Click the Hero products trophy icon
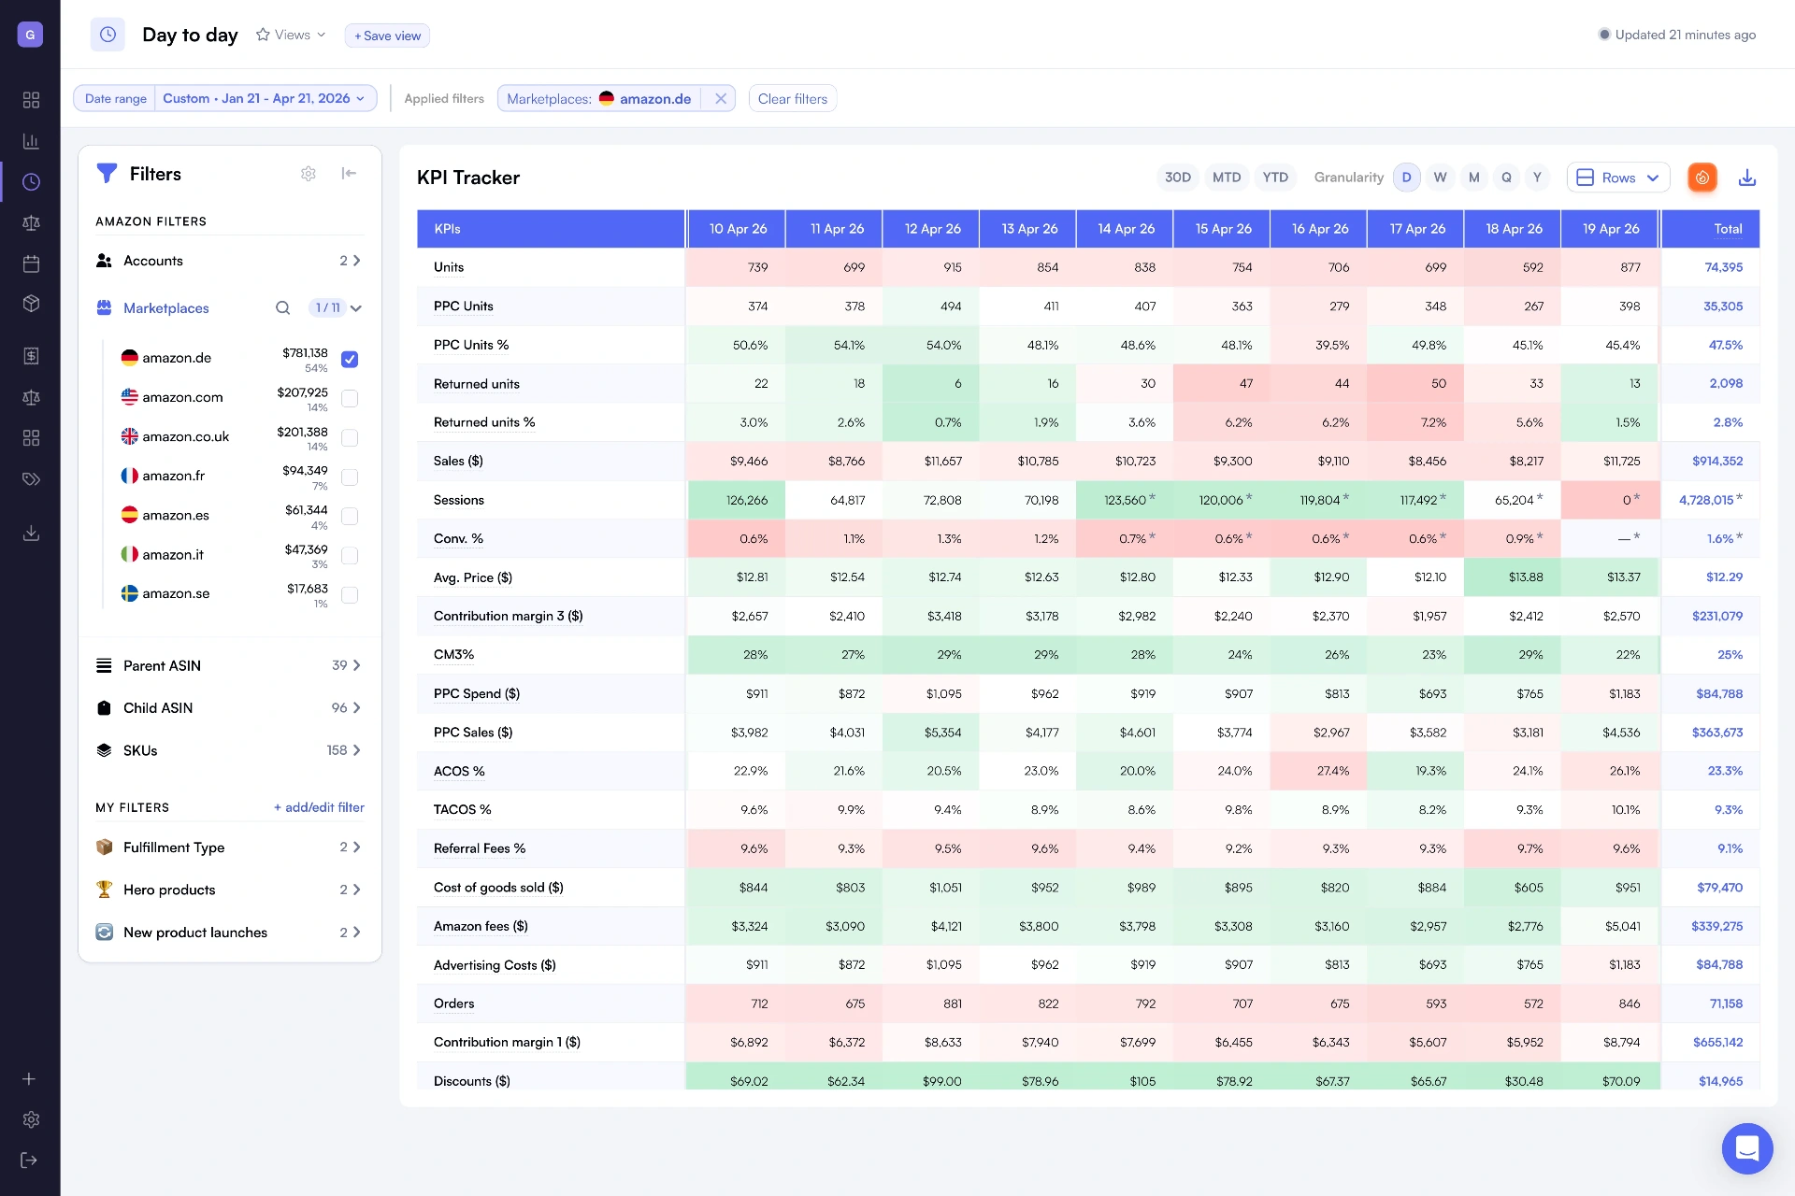 coord(104,890)
